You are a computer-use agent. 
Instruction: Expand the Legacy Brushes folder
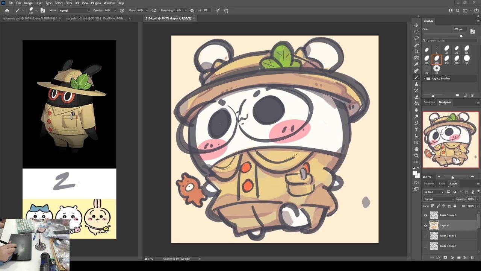tap(424, 78)
